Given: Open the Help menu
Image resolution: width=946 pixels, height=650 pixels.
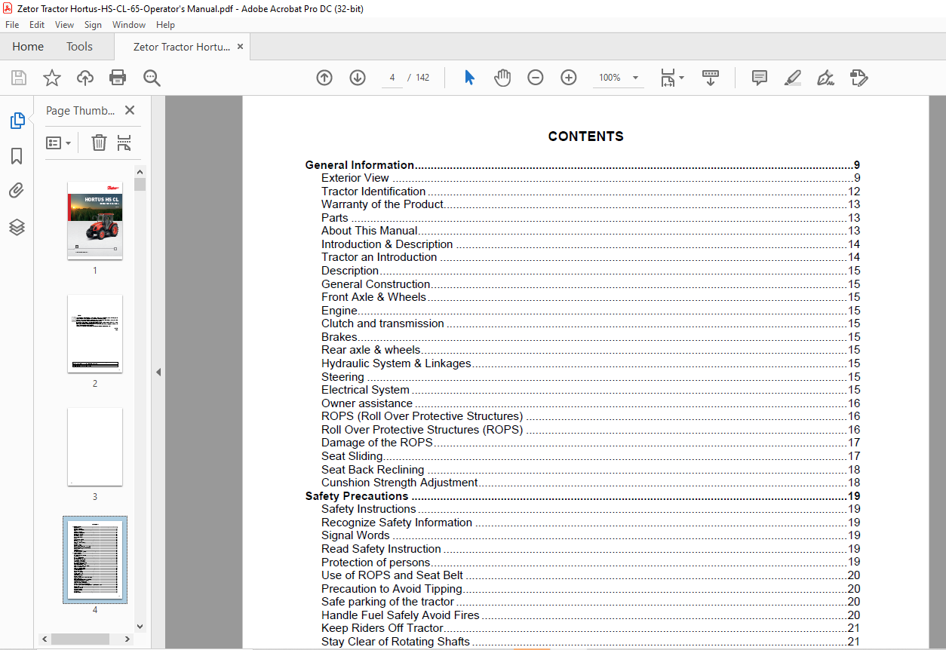Looking at the screenshot, I should click(165, 25).
